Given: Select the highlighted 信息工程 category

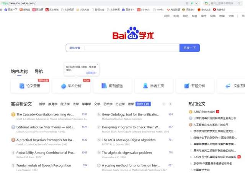Looking at the screenshot, I should (x=143, y=104).
